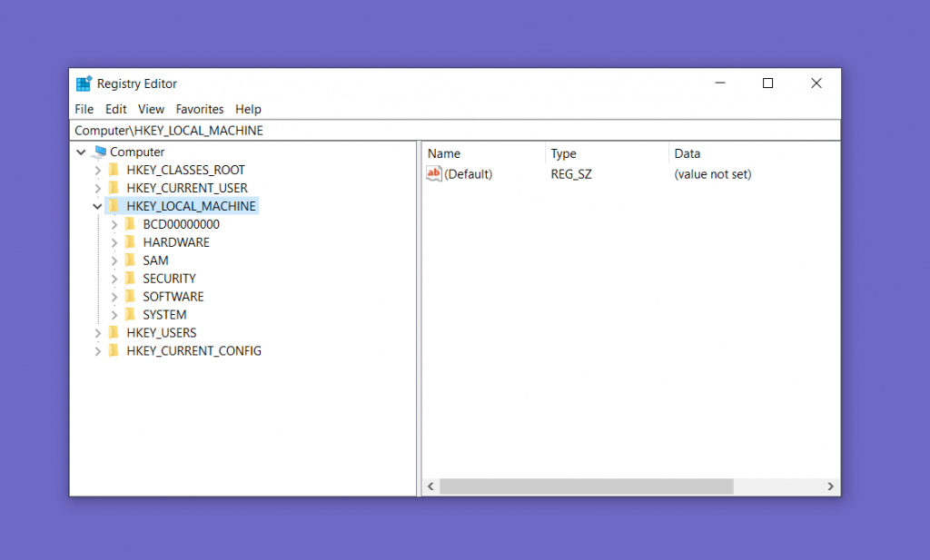Image resolution: width=930 pixels, height=560 pixels.
Task: Click the HKEY_USERS folder icon
Action: click(114, 332)
